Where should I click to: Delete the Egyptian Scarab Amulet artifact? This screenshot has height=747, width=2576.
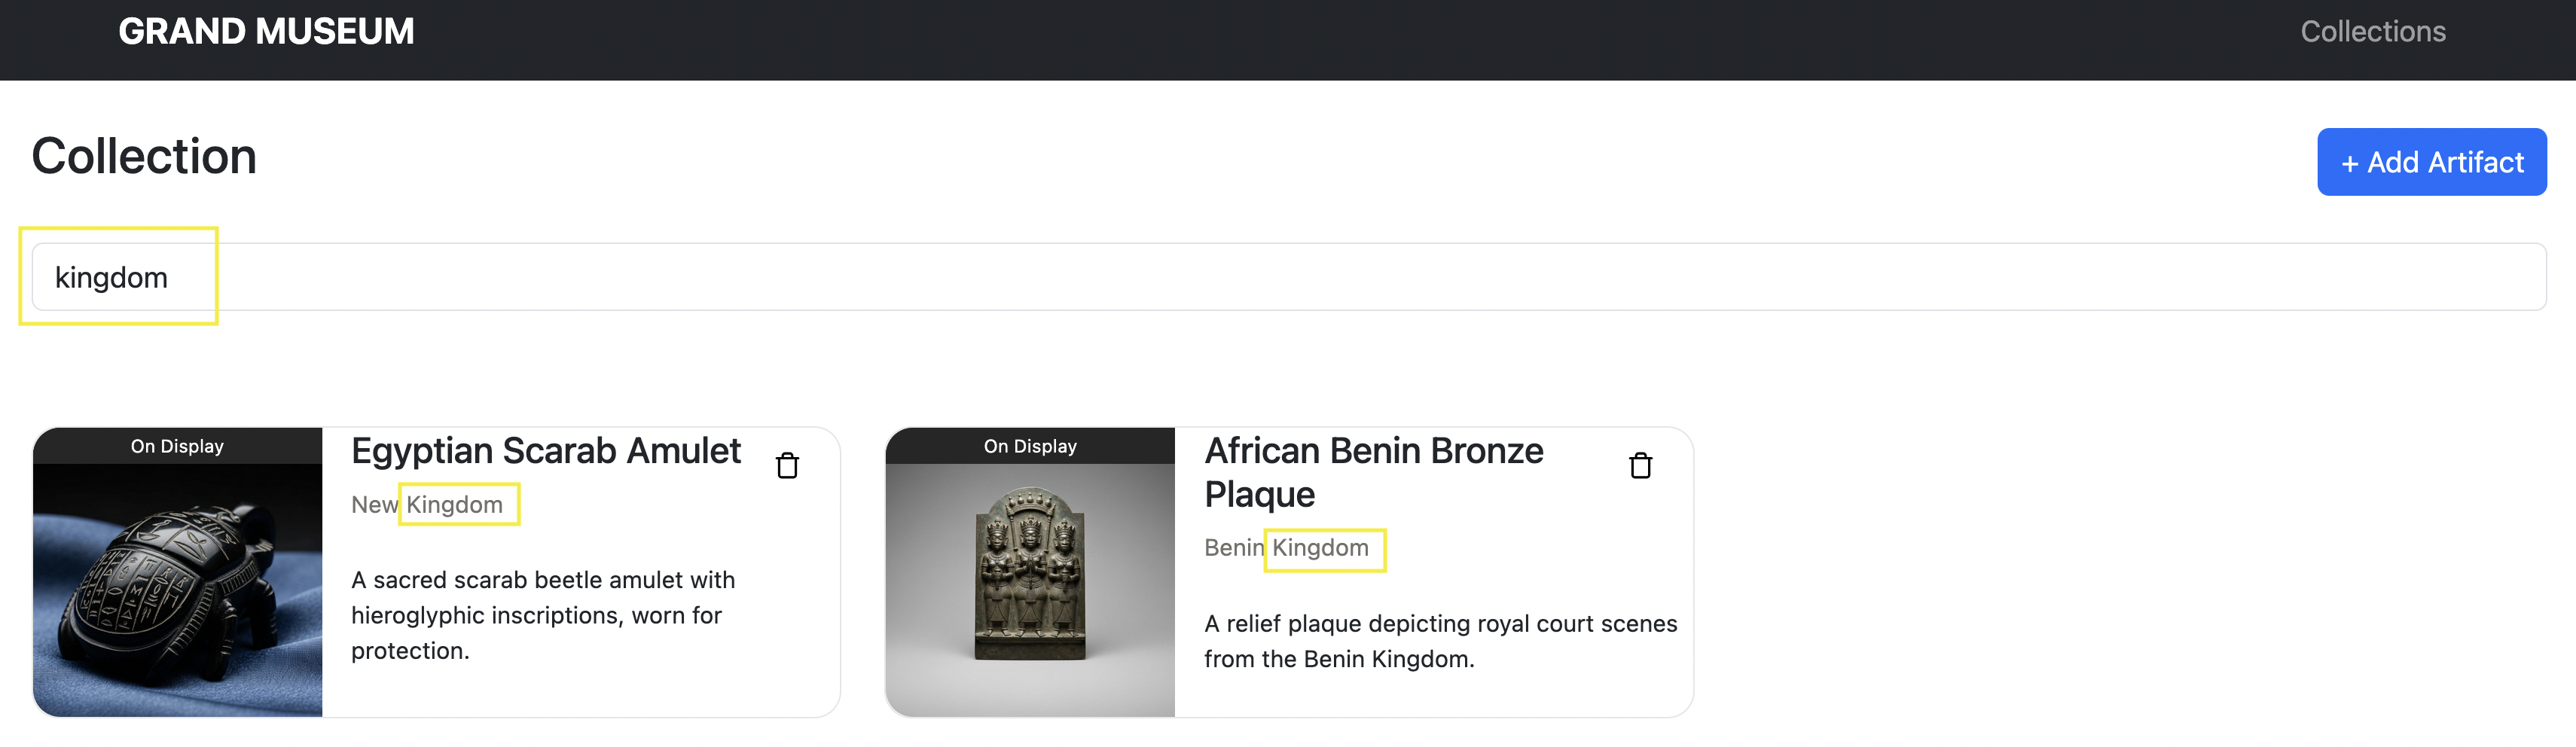point(787,466)
